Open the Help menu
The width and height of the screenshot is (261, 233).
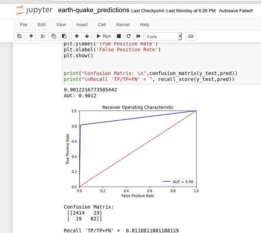(145, 24)
